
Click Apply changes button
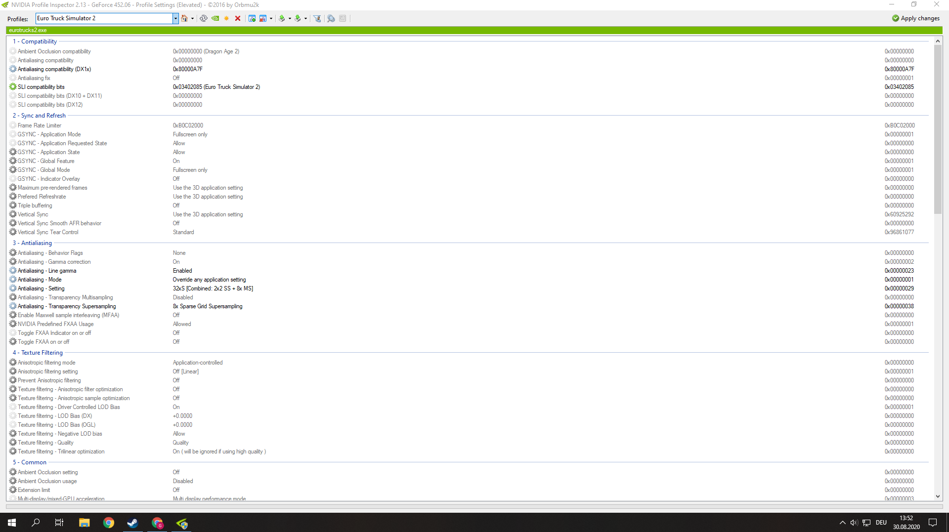click(x=916, y=18)
